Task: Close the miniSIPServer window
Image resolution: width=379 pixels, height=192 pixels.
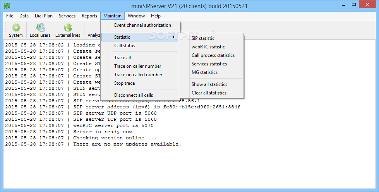Action: pos(368,5)
